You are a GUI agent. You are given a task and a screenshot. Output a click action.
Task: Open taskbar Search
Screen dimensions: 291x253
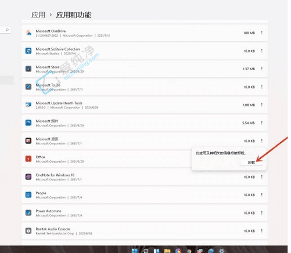tap(146, 251)
